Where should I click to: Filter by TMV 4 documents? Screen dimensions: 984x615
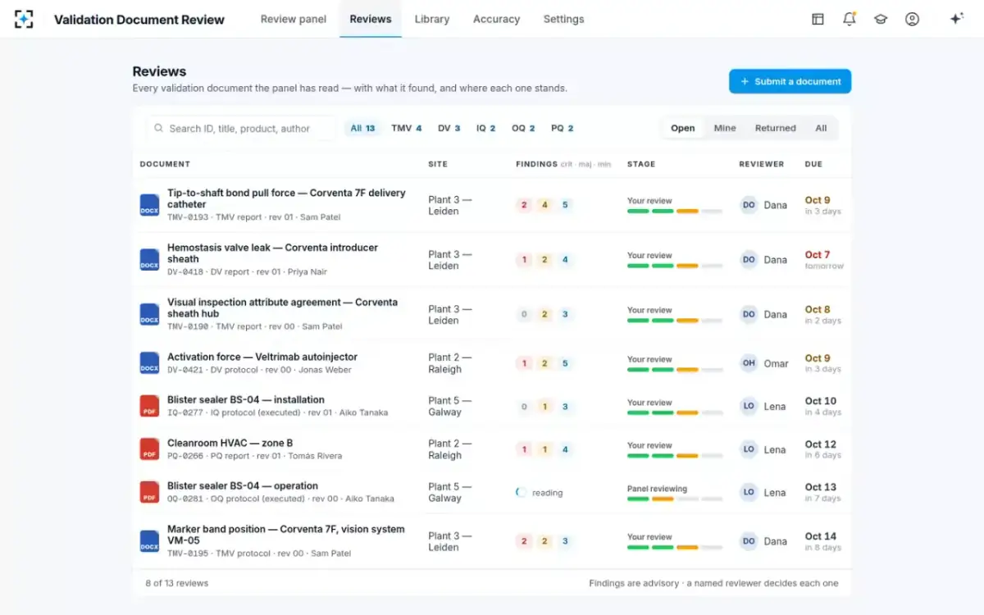(x=407, y=128)
